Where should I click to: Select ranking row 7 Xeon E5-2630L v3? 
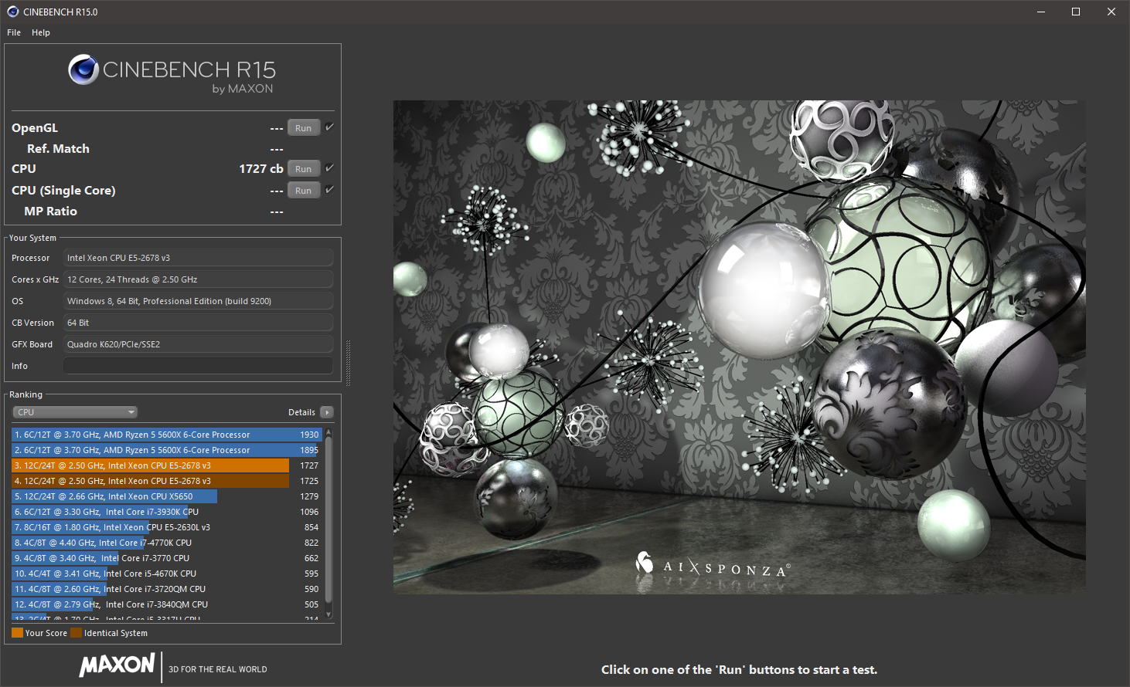pos(167,527)
